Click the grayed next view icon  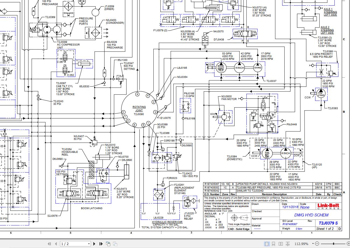[115, 244]
